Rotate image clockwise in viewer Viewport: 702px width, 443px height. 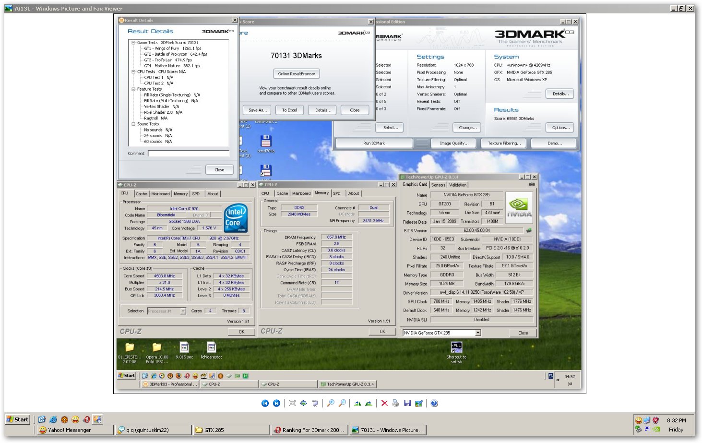(357, 403)
